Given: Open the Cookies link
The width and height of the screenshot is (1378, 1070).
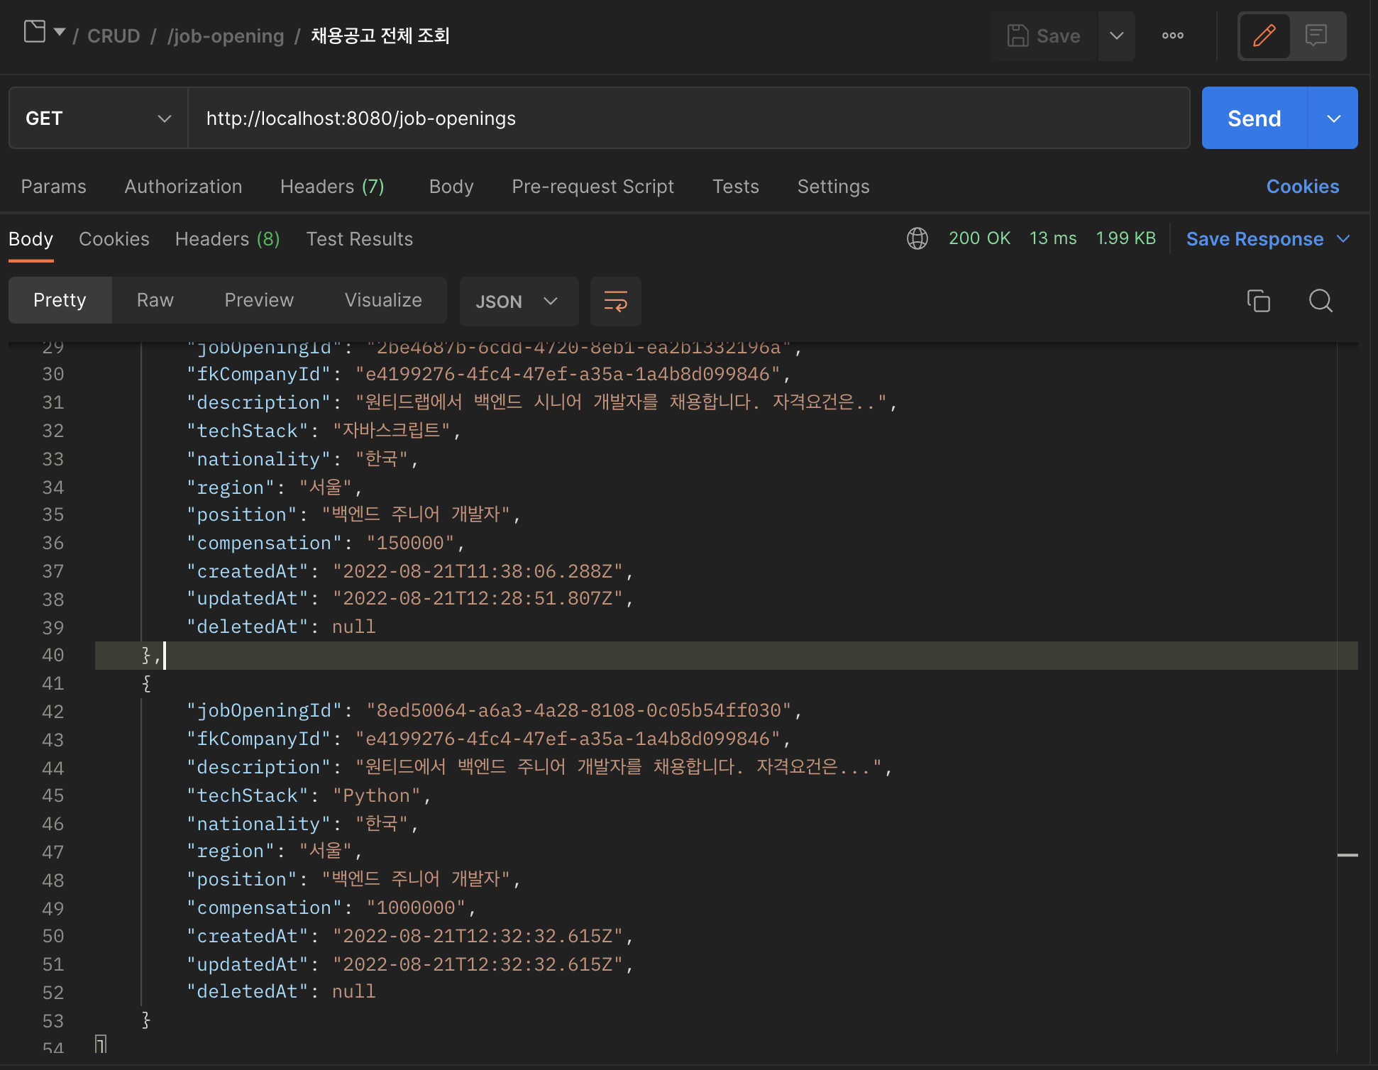Looking at the screenshot, I should coord(1303,186).
